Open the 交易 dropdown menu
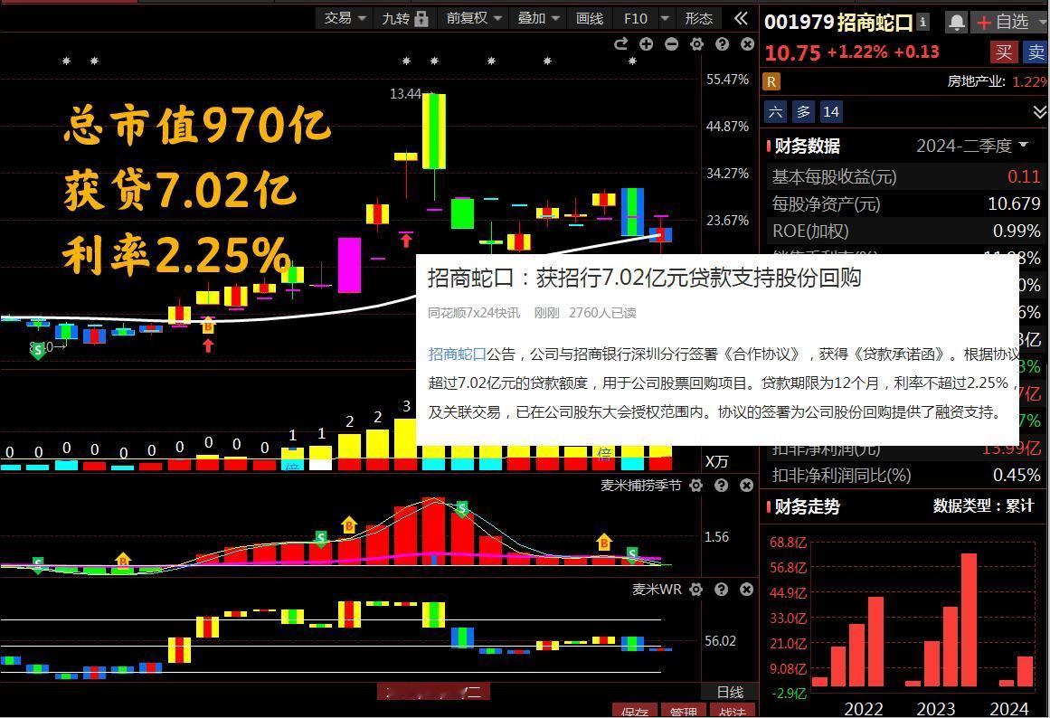1050x718 pixels. [x=345, y=18]
